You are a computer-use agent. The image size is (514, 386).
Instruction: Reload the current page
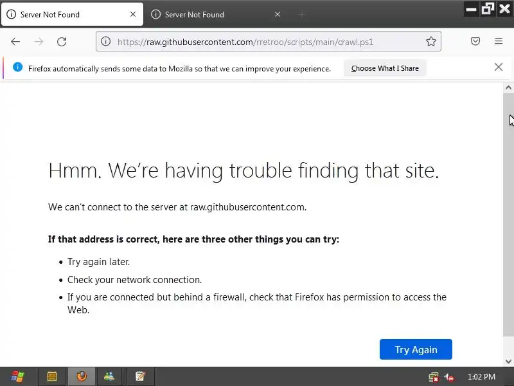pos(62,42)
